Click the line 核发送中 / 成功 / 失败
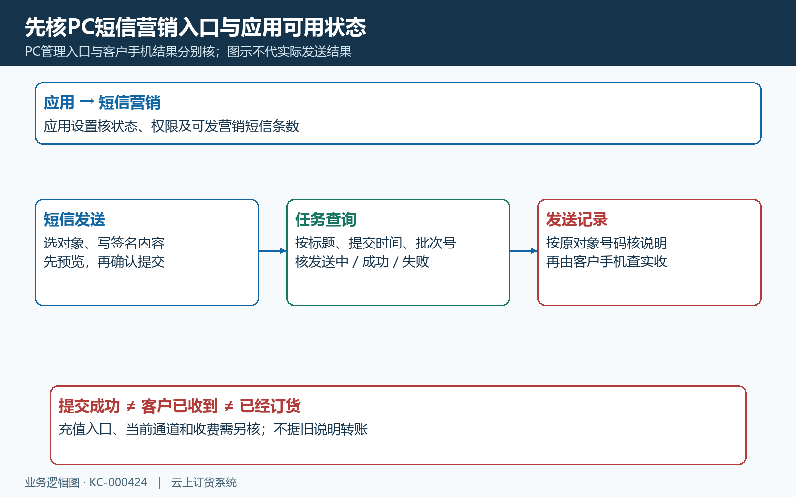 [x=362, y=262]
